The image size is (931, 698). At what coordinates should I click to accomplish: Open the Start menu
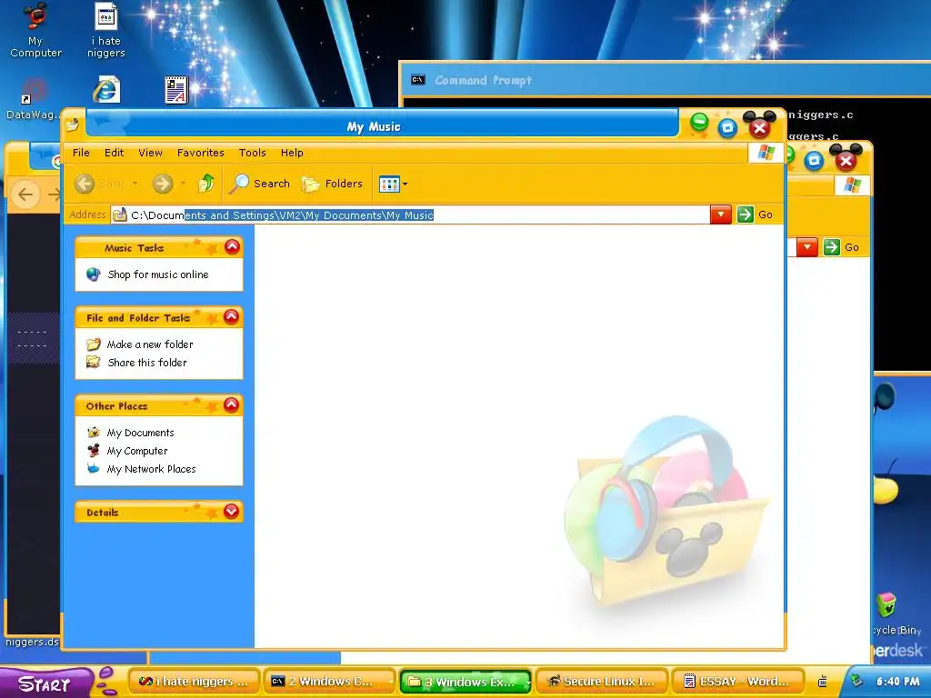[x=45, y=683]
